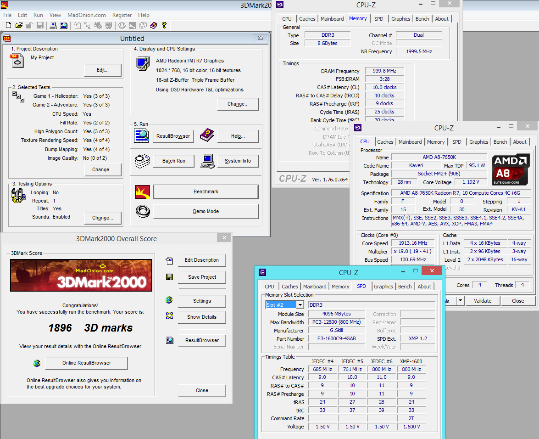Select the Bench tab in the CPU-Z CPU window
The width and height of the screenshot is (539, 439).
click(x=500, y=142)
